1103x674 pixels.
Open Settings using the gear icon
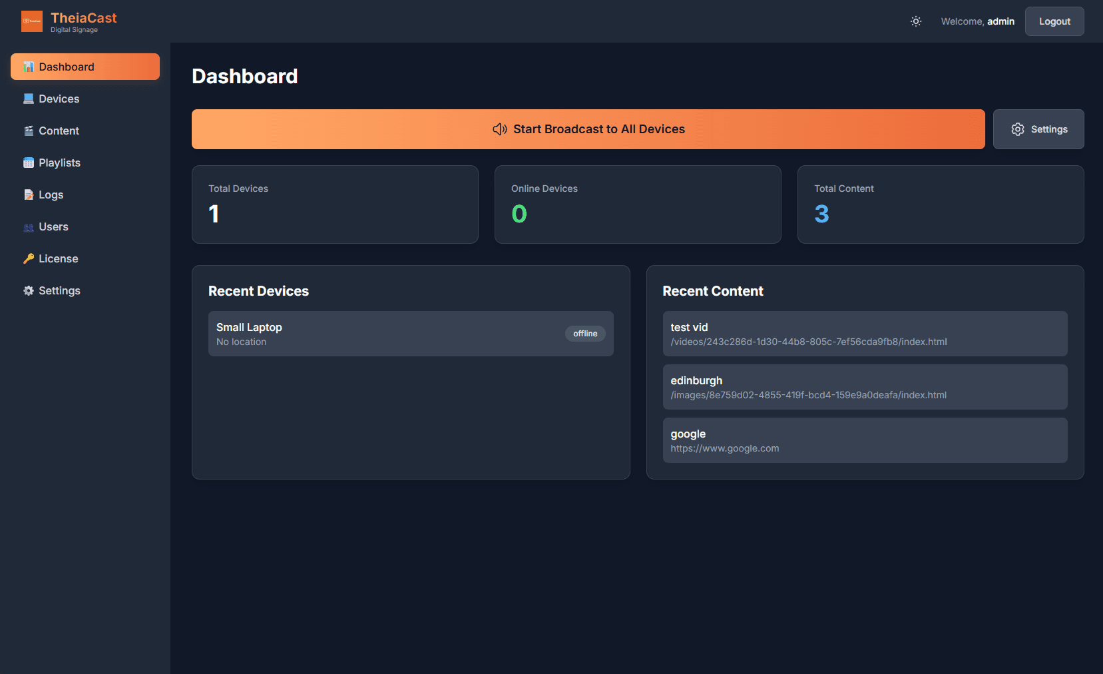[28, 290]
